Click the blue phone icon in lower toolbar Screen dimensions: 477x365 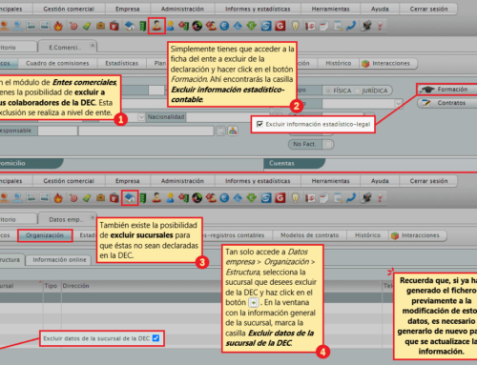(x=351, y=198)
